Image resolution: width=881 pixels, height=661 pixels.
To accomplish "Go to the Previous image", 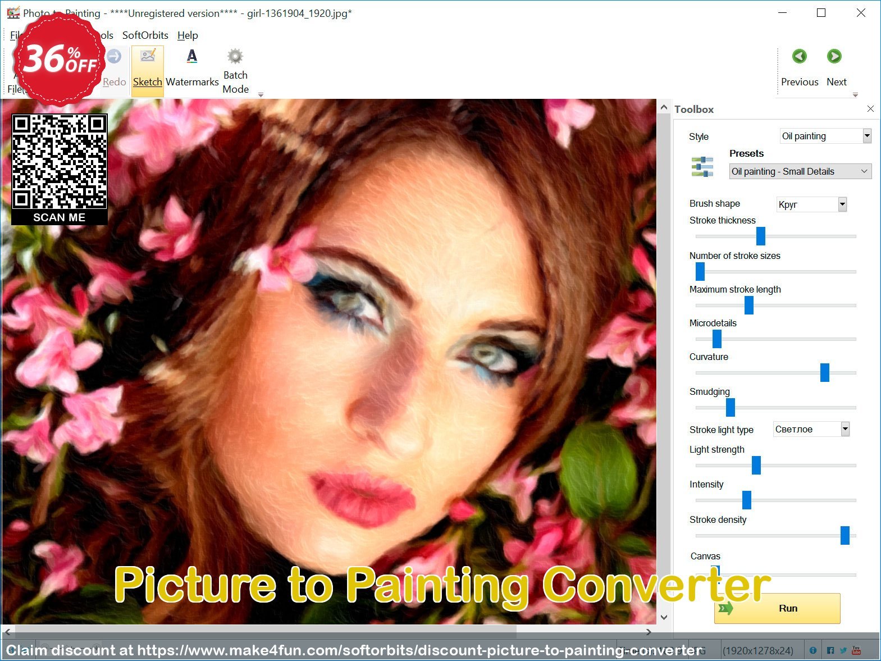I will click(x=800, y=67).
